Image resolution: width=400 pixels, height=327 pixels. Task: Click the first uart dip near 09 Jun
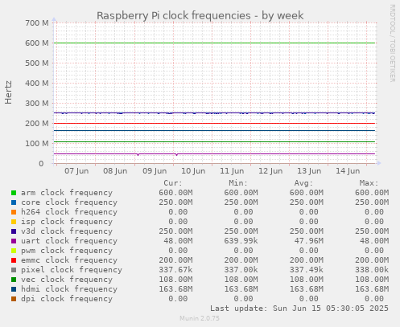coord(138,154)
